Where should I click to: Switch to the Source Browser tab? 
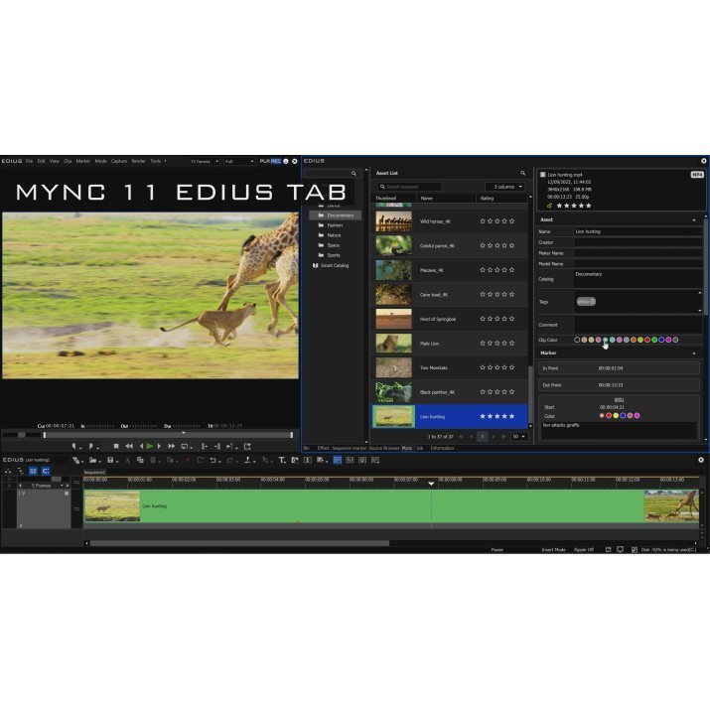384,448
